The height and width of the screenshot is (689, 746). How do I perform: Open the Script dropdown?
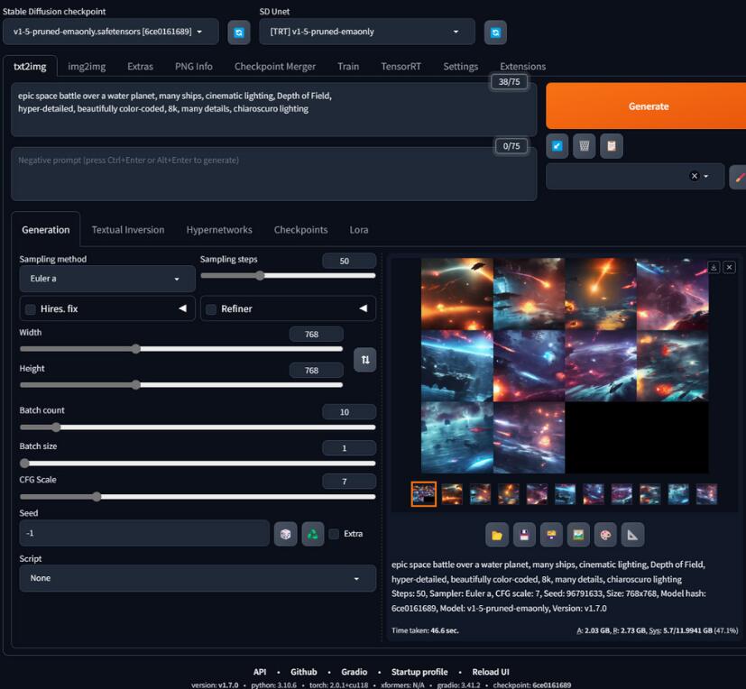click(x=197, y=578)
